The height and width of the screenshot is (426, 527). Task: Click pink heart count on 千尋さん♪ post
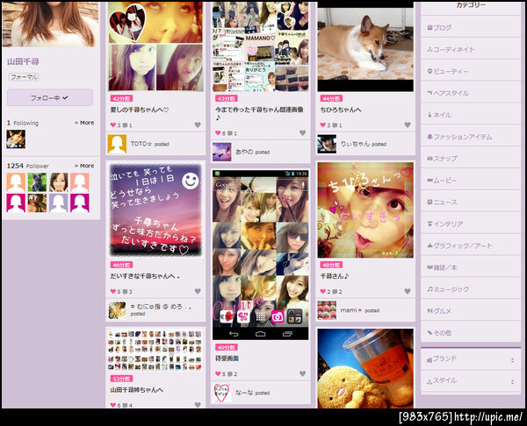pos(325,292)
